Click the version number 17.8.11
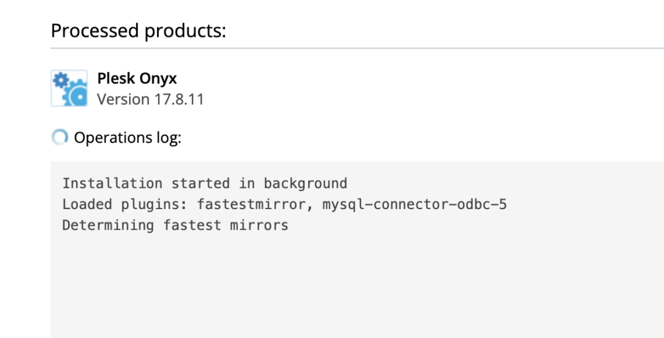Viewport: 664px width, 338px height. [x=179, y=100]
